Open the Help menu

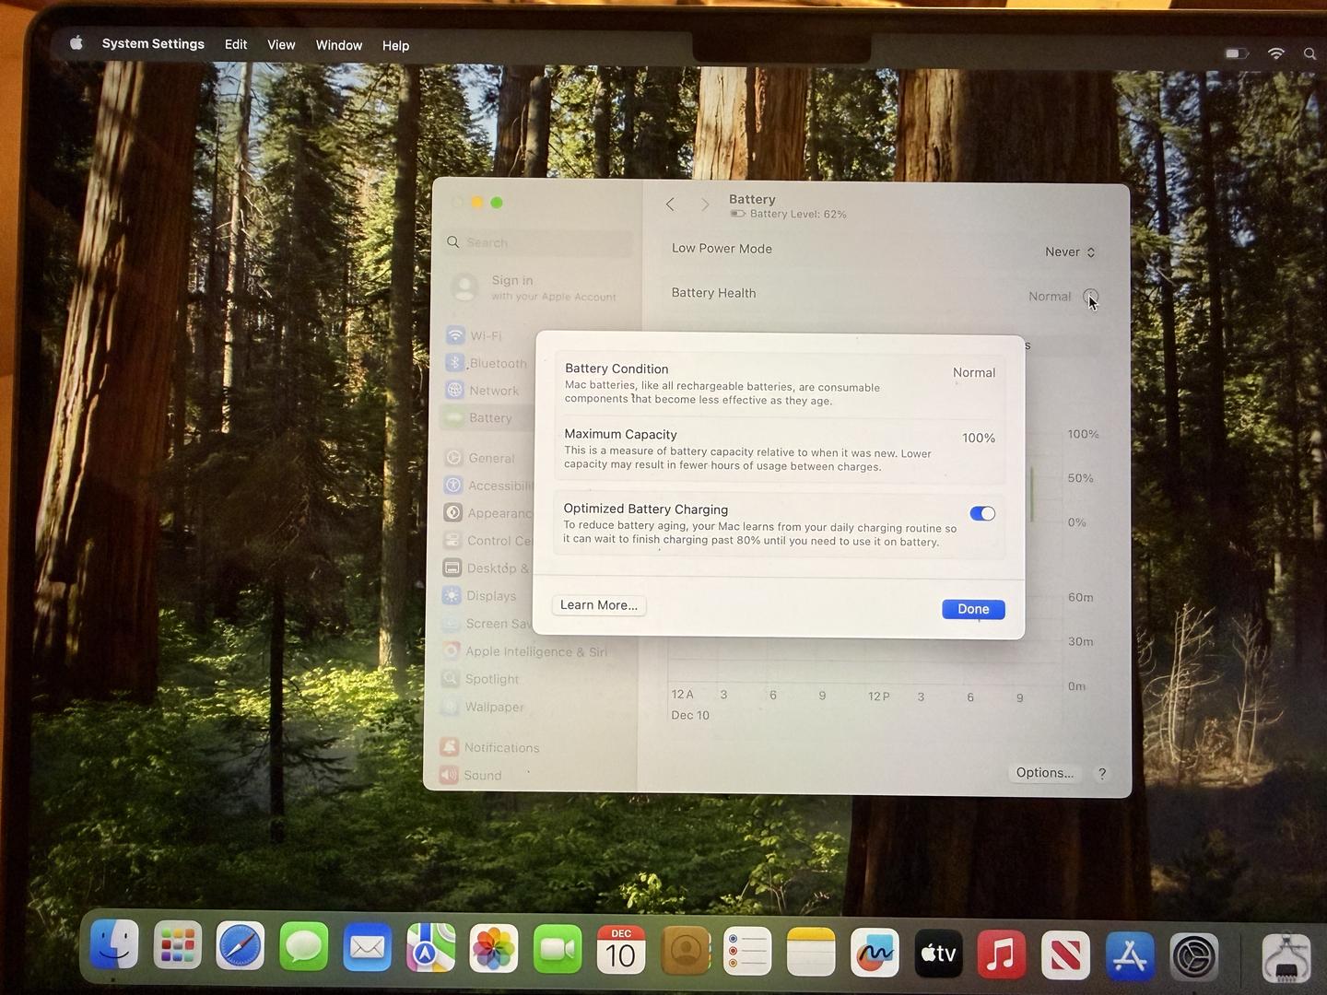click(395, 45)
